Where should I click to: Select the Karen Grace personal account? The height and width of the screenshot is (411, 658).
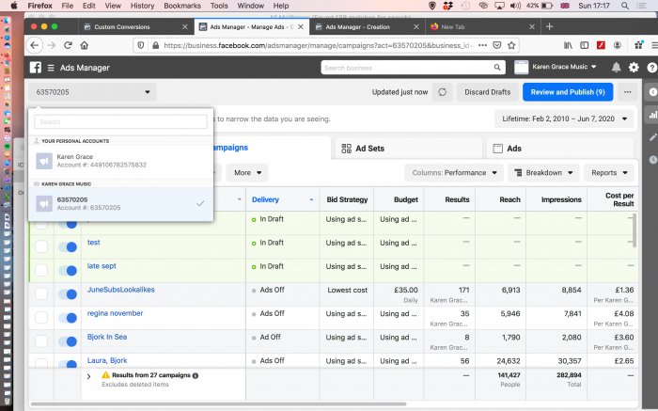click(121, 161)
